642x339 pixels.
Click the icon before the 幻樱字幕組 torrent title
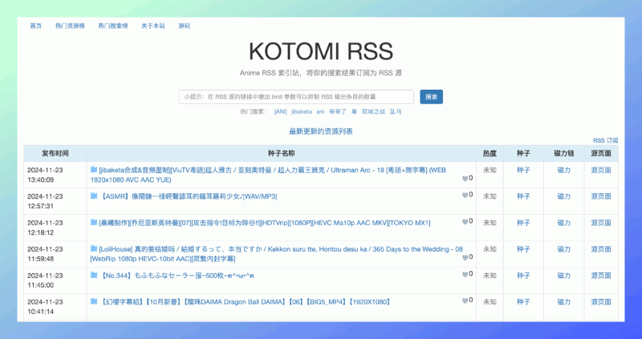(94, 301)
